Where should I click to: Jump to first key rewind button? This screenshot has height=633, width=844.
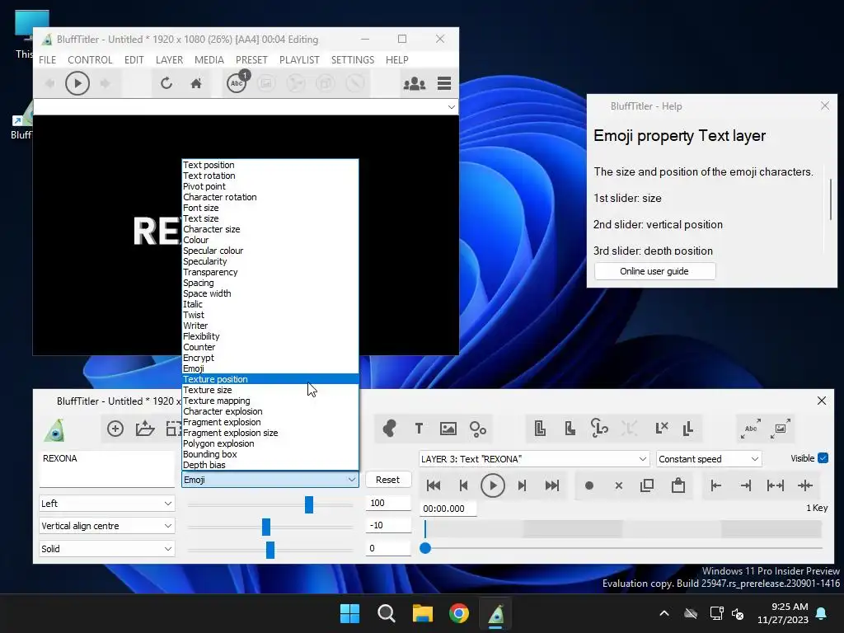pyautogui.click(x=434, y=485)
